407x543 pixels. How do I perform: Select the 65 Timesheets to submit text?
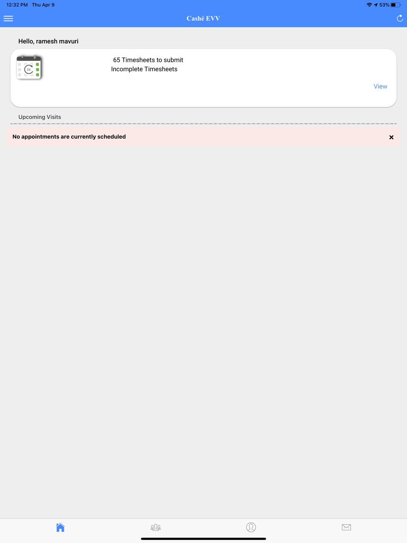pos(148,60)
